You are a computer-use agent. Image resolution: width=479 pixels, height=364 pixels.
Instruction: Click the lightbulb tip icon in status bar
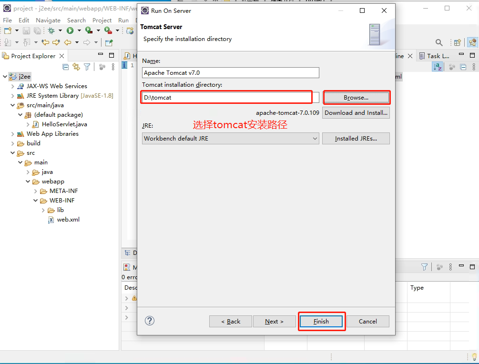coord(474,356)
